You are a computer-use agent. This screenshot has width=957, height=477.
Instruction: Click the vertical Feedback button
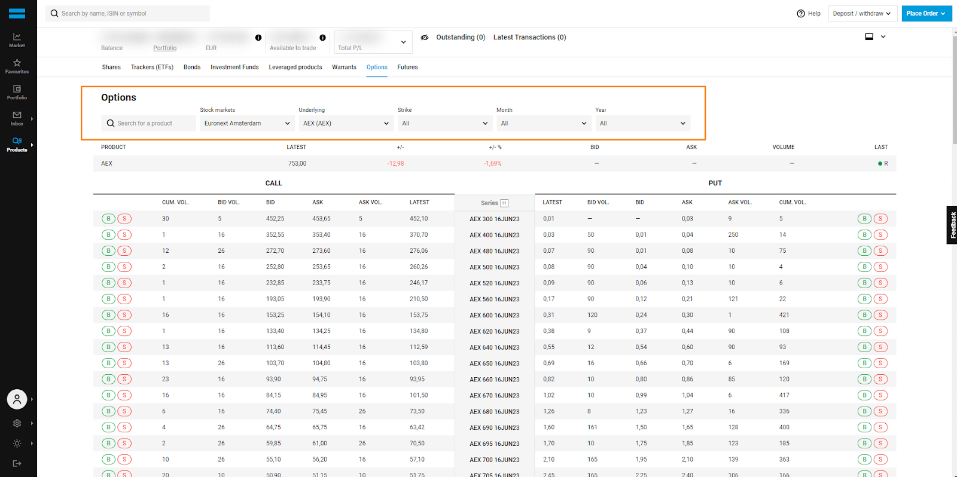coord(952,225)
